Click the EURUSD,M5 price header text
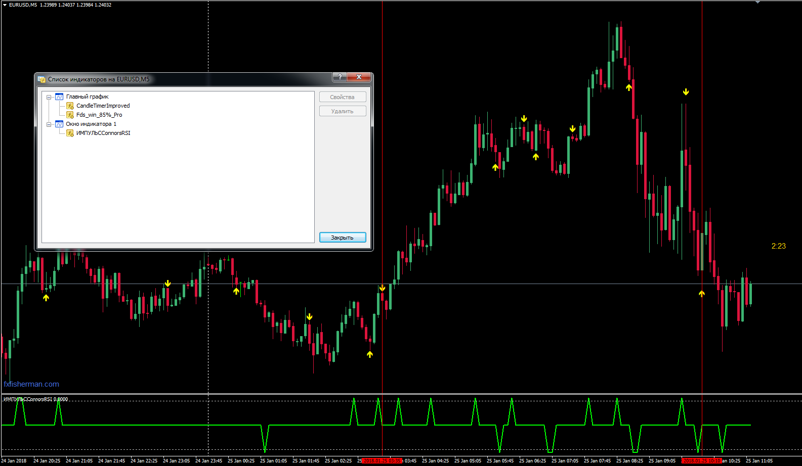The height and width of the screenshot is (466, 802). tap(60, 5)
